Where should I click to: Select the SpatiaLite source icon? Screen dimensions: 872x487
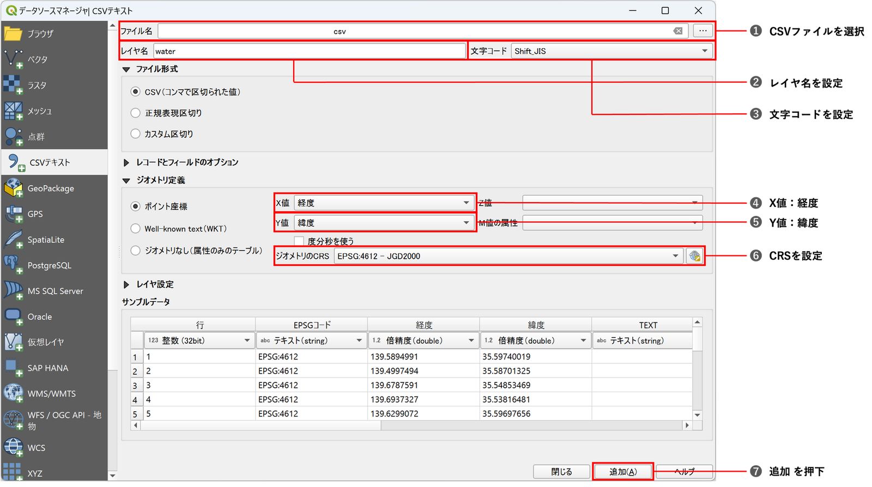pyautogui.click(x=13, y=239)
